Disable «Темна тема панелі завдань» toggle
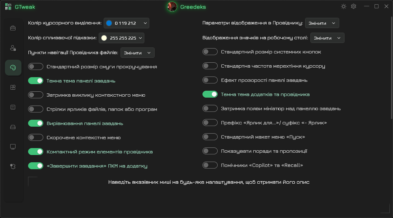 pos(36,81)
